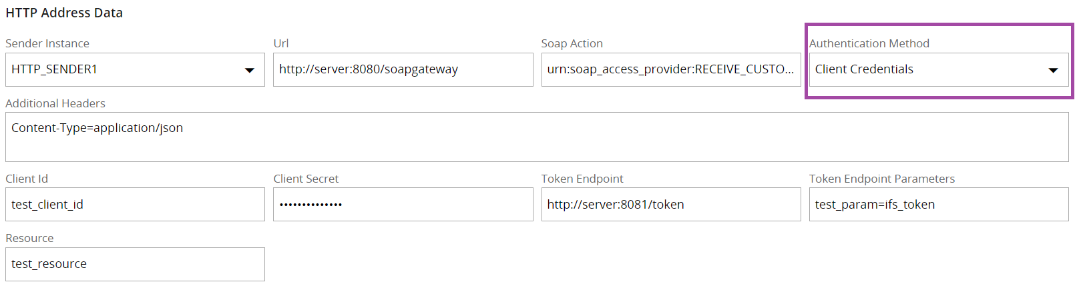Click the Authentication Method label
This screenshot has height=286, width=1075.
tap(869, 43)
